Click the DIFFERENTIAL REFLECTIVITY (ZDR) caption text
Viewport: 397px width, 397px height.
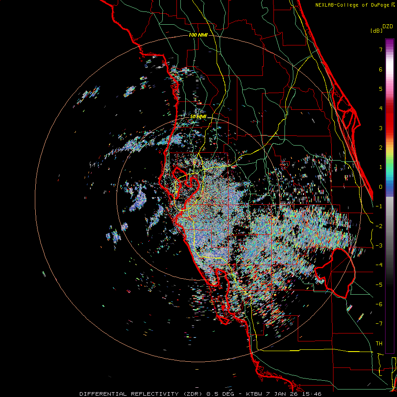pyautogui.click(x=141, y=394)
